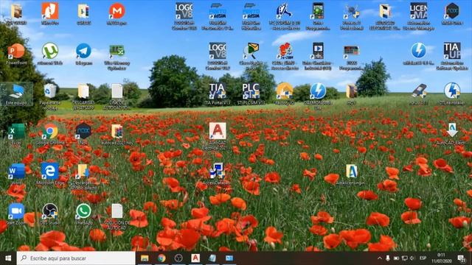Open the taskbar clock and calendar
The image size is (472, 265).
tap(441, 258)
